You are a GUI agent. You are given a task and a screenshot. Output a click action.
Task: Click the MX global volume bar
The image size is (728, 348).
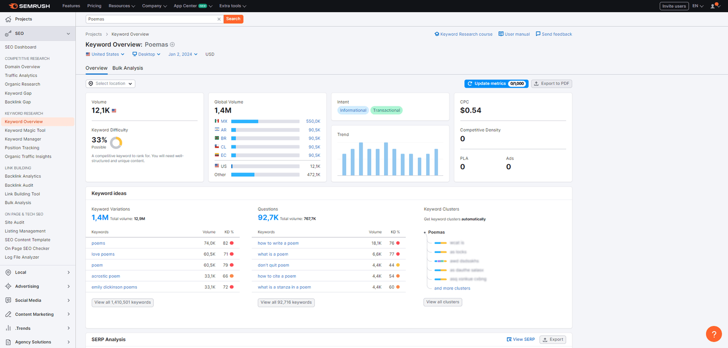tap(265, 121)
